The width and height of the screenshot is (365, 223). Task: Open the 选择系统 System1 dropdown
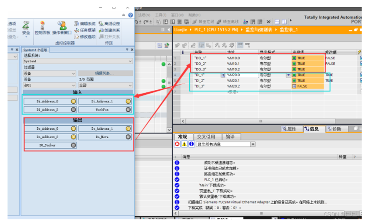[x=78, y=61]
